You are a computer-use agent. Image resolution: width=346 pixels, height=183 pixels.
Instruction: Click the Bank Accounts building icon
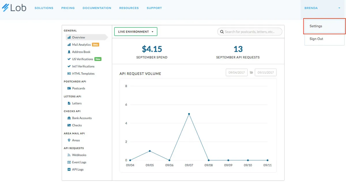click(x=69, y=118)
